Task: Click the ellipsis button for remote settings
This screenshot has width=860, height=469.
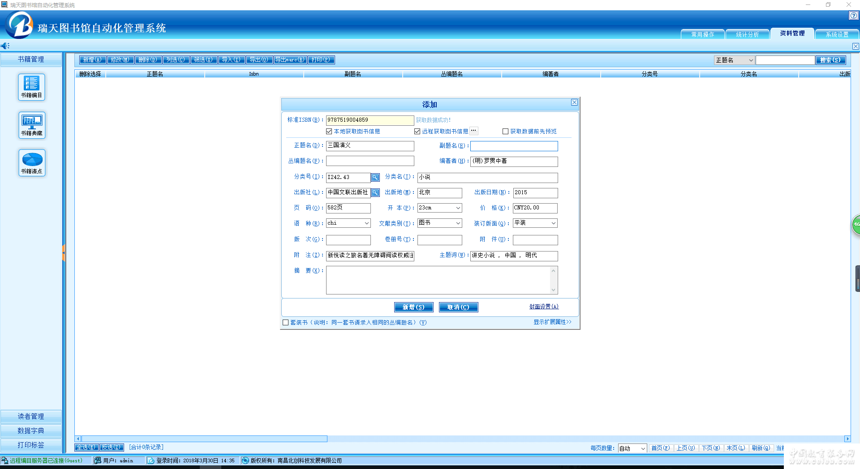Action: [x=473, y=131]
